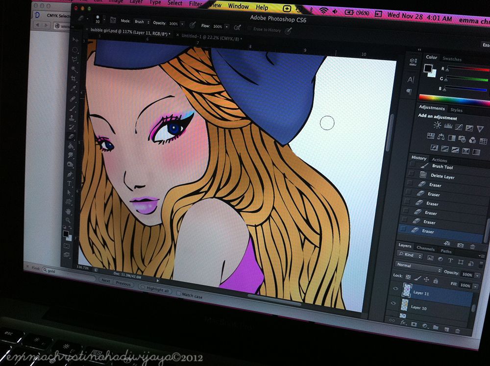The height and width of the screenshot is (366, 490).
Task: Switch to the Swatches tab
Action: pyautogui.click(x=452, y=59)
